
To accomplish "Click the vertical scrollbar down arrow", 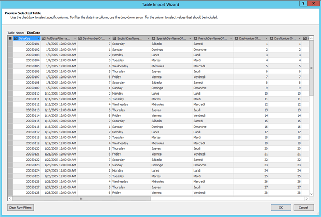I will tap(311, 194).
